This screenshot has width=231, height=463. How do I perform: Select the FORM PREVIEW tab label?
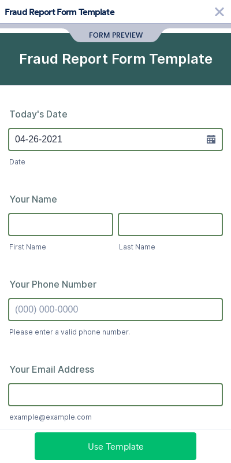tap(116, 35)
